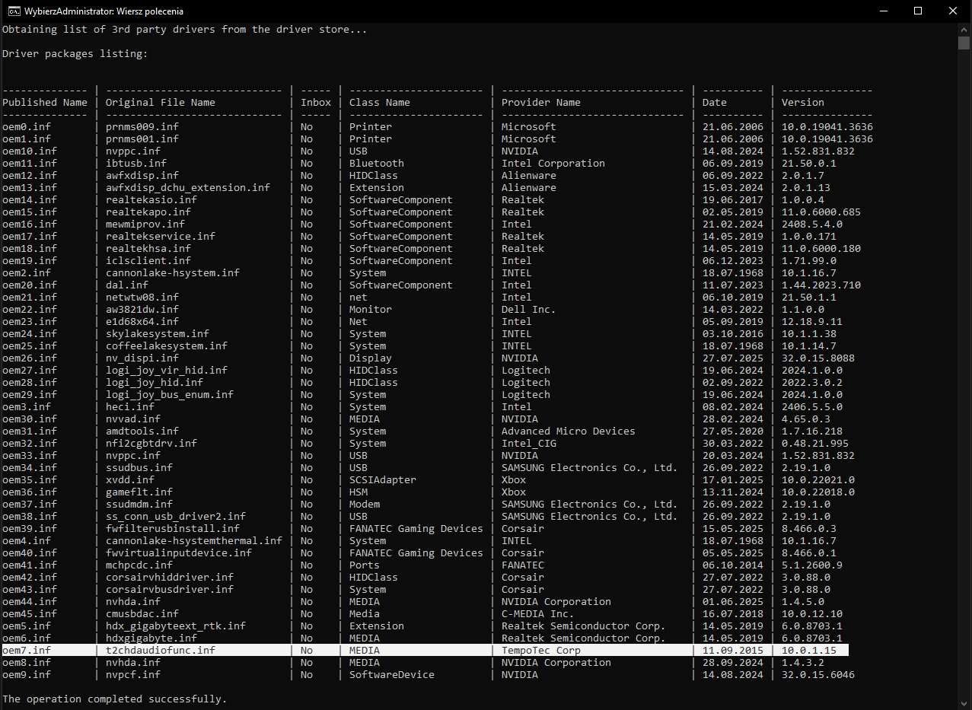Image resolution: width=972 pixels, height=710 pixels.
Task: Click C-MEDIA Inc. provider name
Action: 538,614
